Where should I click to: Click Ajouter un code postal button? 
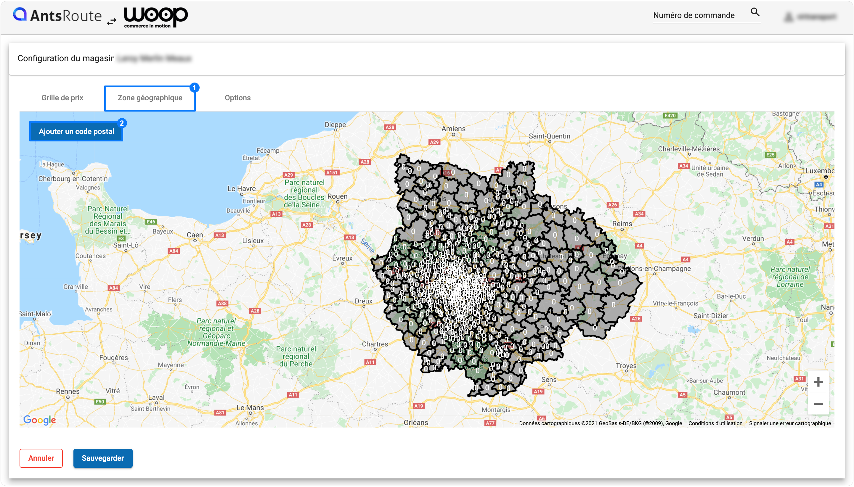[76, 131]
